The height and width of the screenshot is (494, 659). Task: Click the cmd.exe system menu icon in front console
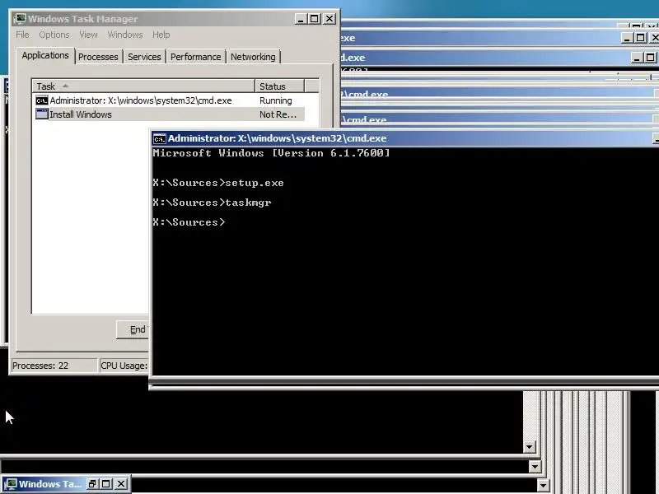click(159, 138)
